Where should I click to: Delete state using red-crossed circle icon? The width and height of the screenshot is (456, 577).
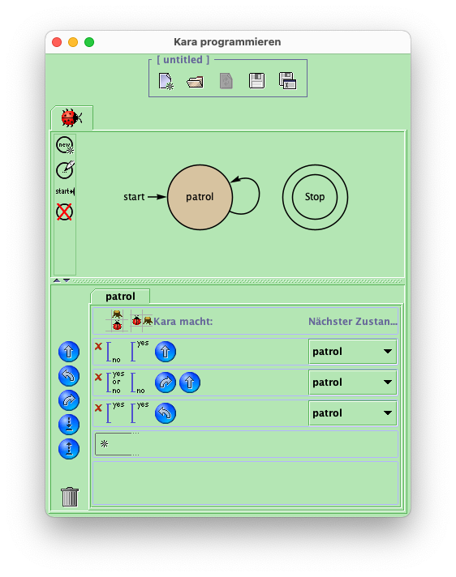pos(64,212)
